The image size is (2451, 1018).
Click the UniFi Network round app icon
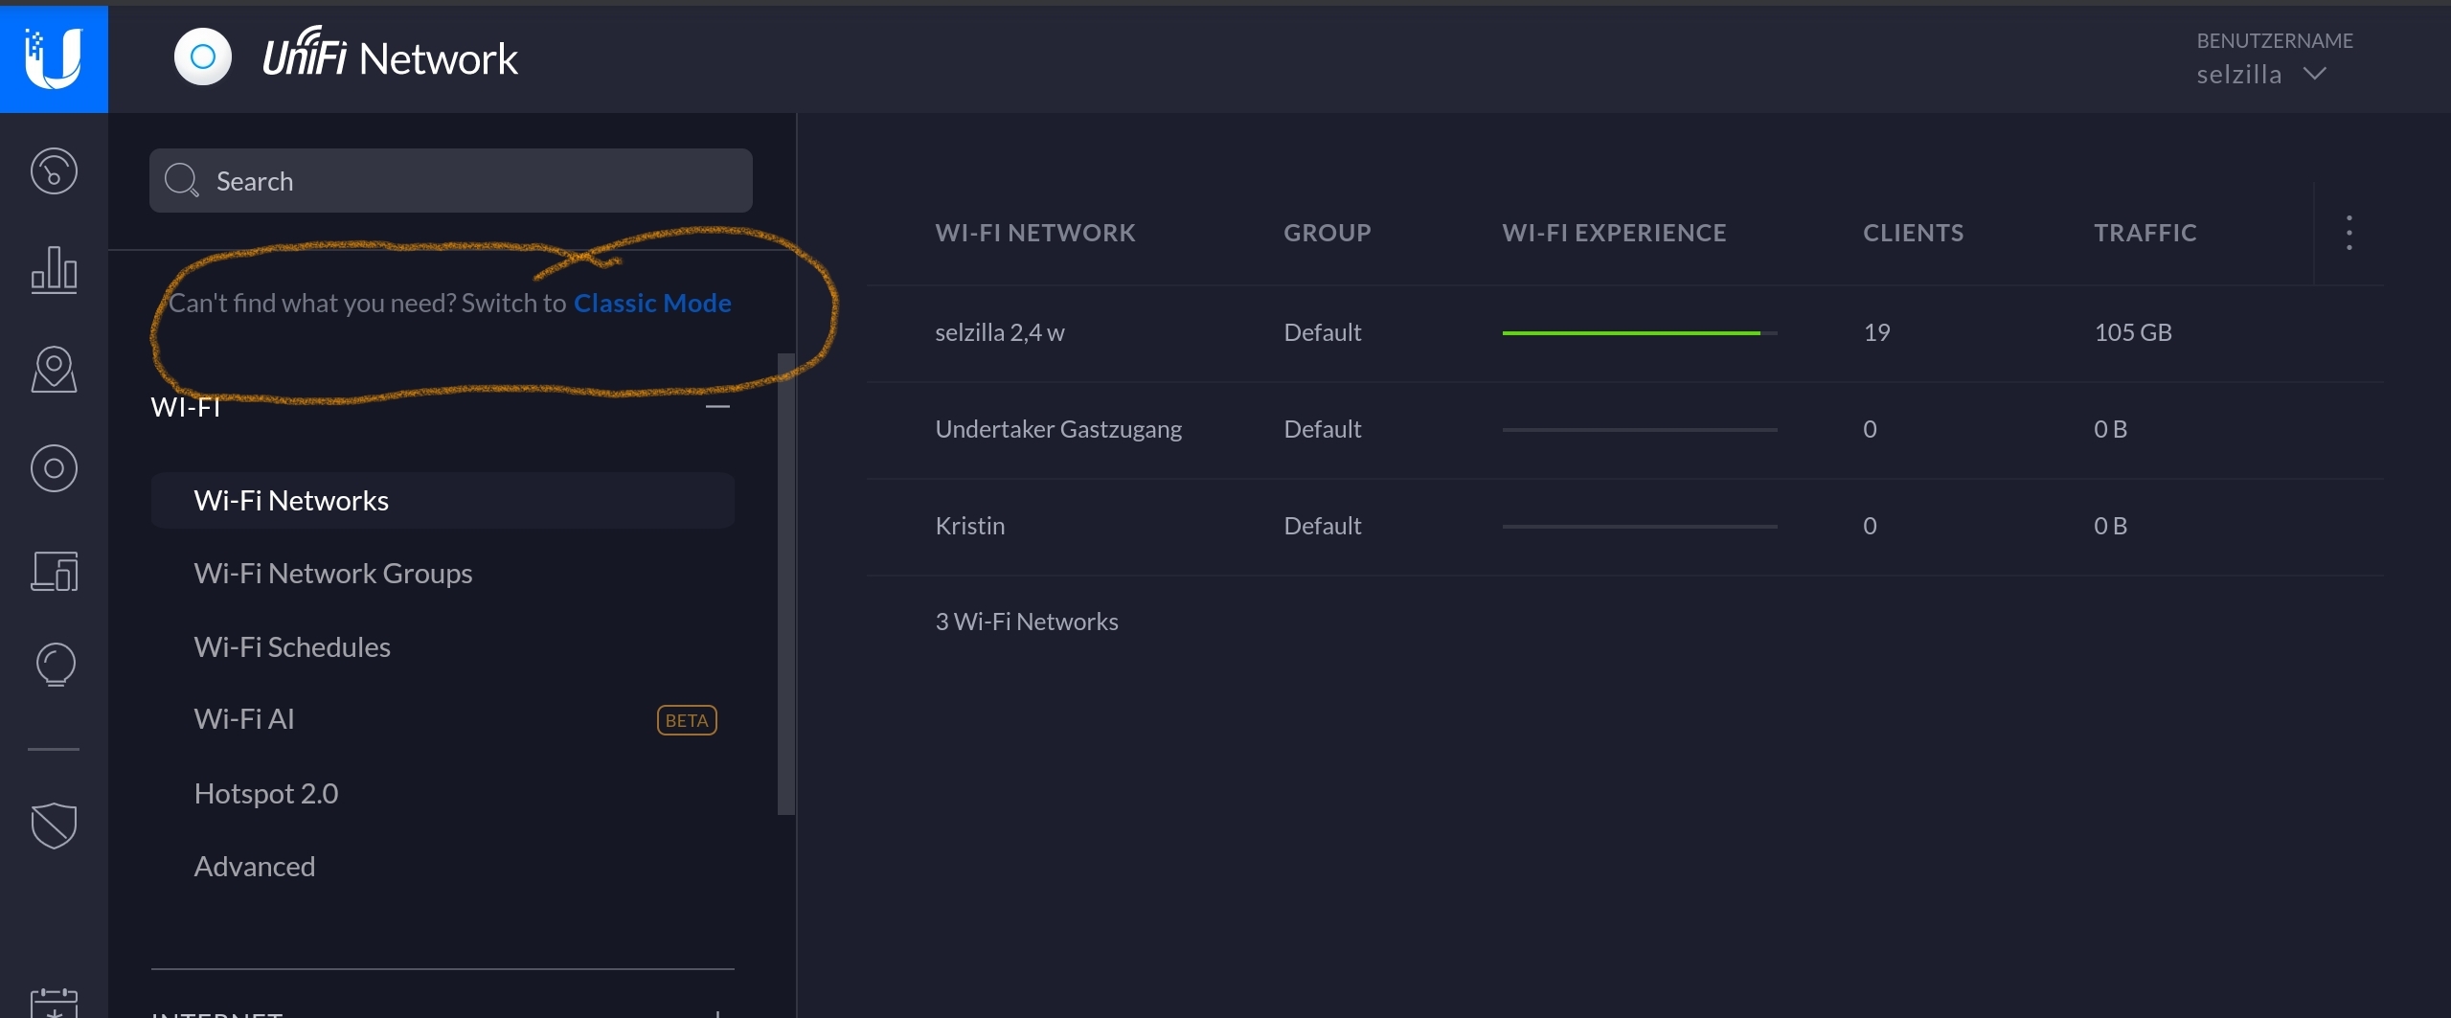(203, 57)
